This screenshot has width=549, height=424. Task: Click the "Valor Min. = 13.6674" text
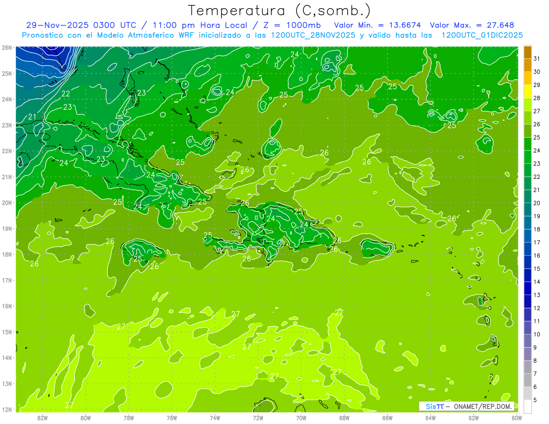pyautogui.click(x=377, y=25)
